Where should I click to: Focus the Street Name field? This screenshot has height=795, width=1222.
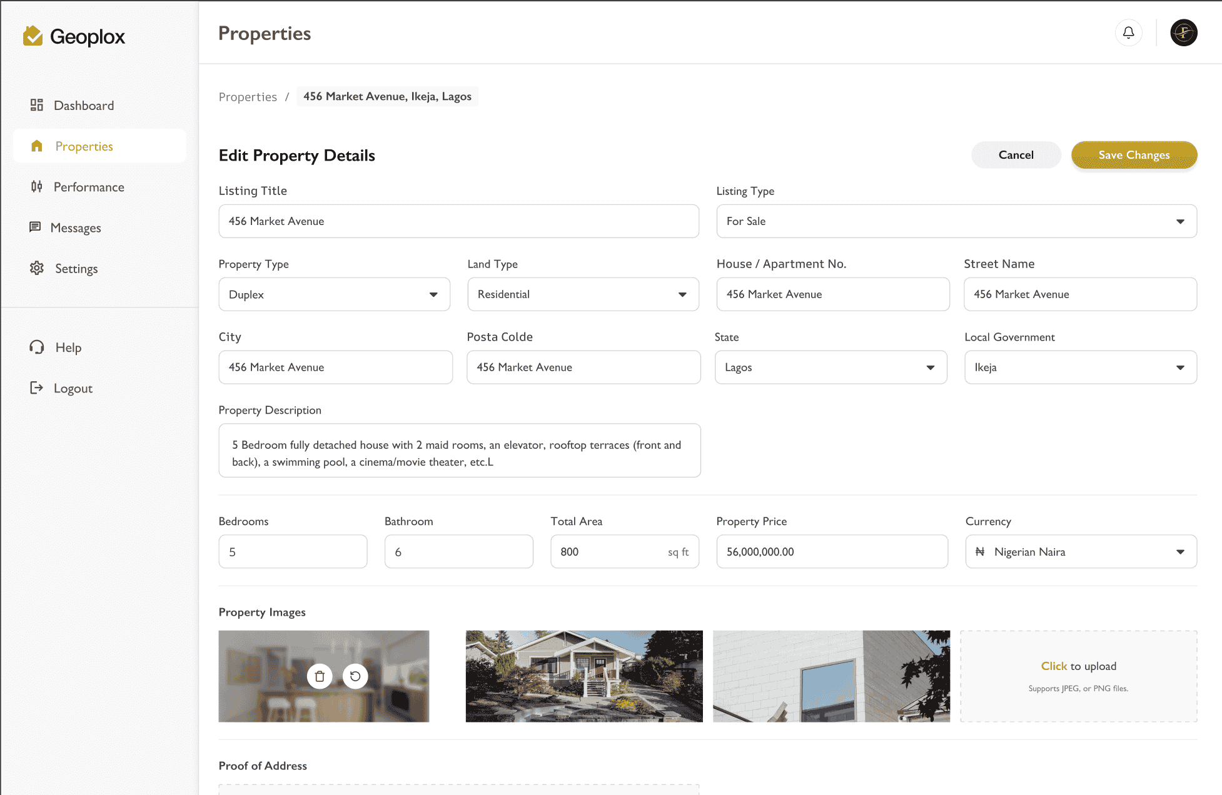[1080, 294]
